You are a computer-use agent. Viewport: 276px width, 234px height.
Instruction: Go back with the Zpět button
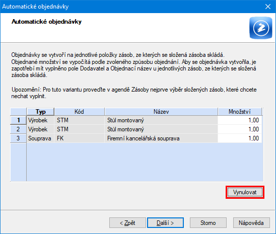(127, 223)
